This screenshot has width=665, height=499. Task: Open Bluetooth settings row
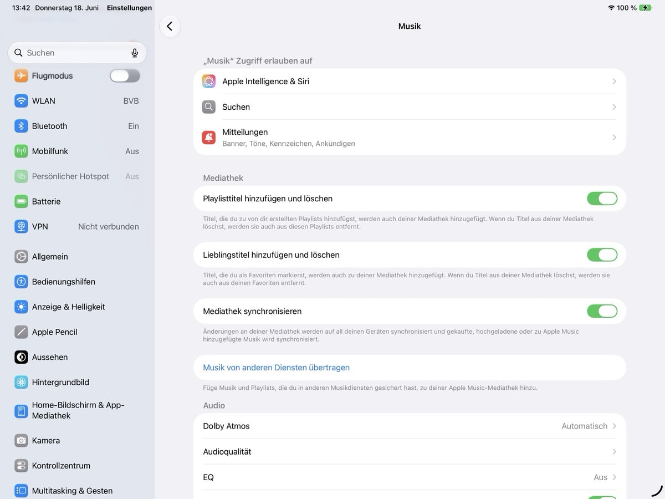tap(77, 126)
